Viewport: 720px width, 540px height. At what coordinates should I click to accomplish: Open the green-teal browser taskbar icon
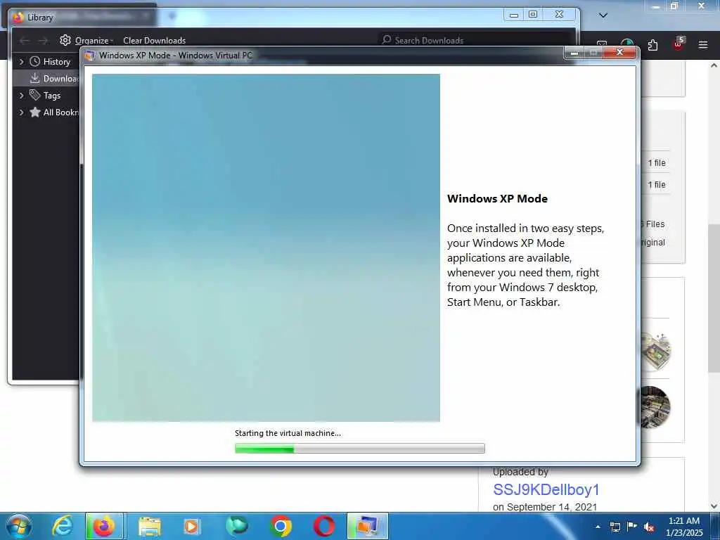236,526
